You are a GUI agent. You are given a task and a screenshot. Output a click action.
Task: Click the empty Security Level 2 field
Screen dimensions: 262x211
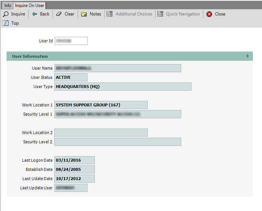[x=118, y=142]
